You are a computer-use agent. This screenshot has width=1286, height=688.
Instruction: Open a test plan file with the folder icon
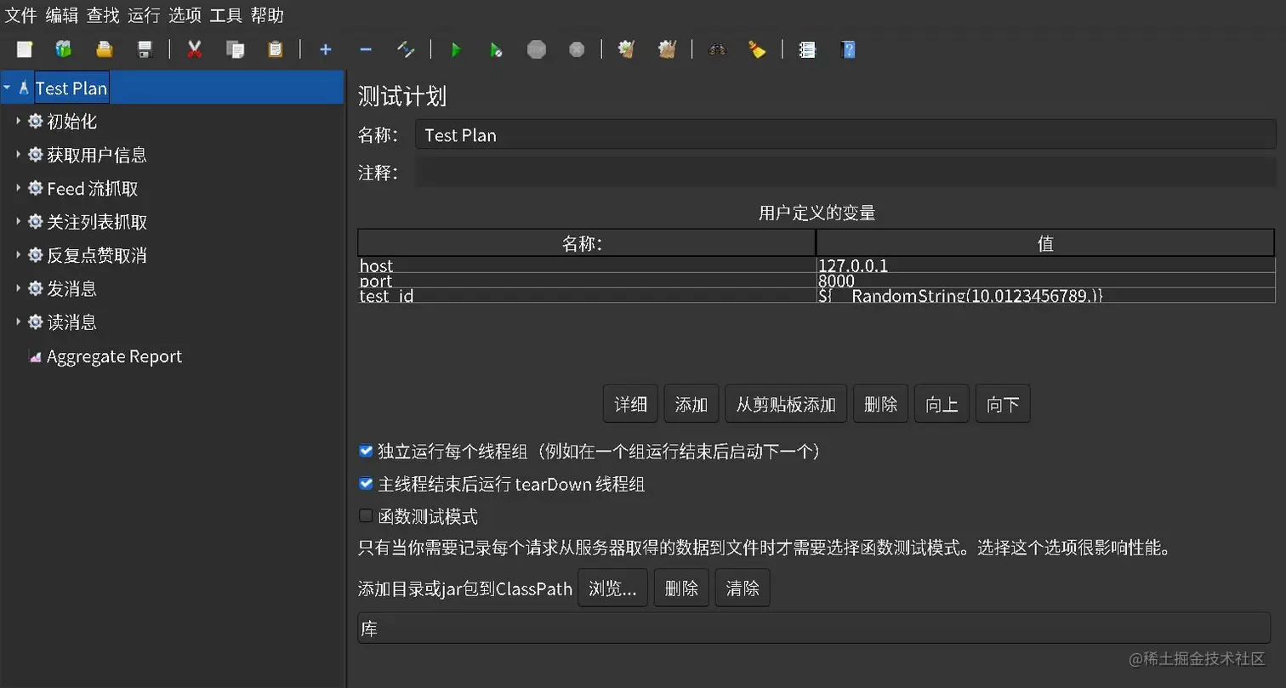[103, 49]
